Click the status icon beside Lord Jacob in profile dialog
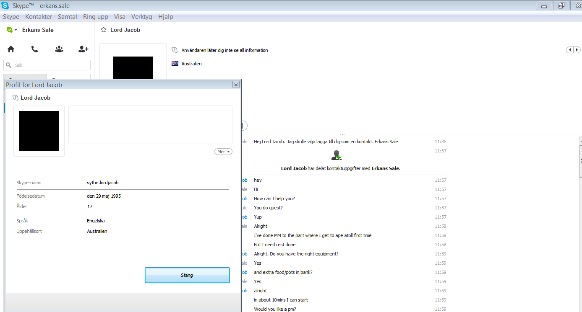582x312 pixels. pyautogui.click(x=16, y=98)
